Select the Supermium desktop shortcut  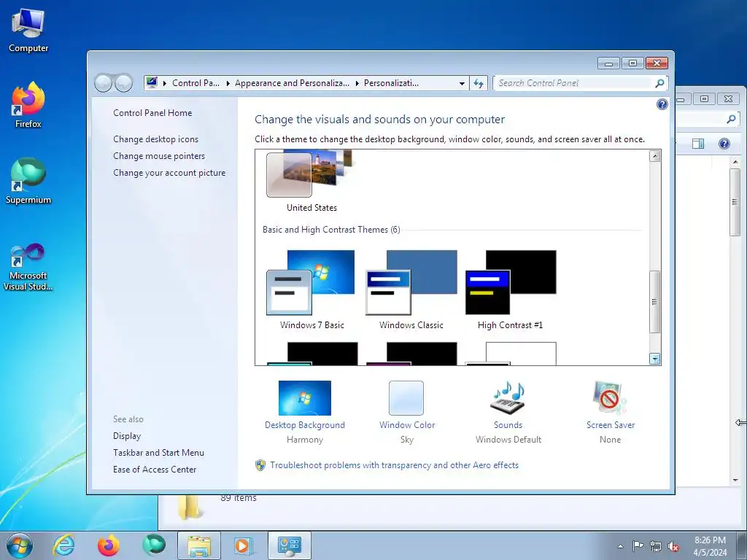pos(28,182)
